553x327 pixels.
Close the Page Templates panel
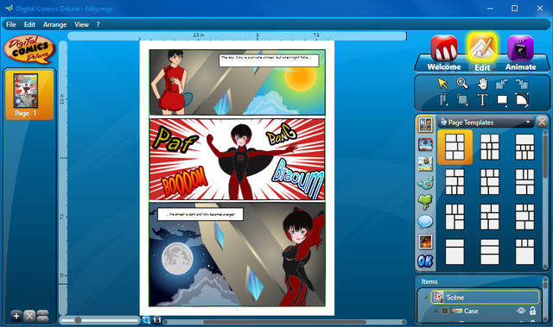click(x=542, y=123)
